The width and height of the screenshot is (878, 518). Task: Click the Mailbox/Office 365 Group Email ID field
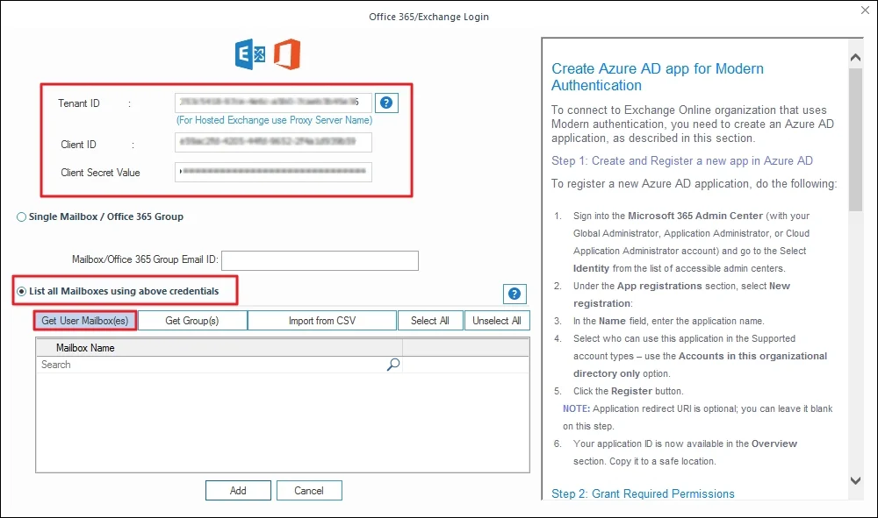(320, 260)
